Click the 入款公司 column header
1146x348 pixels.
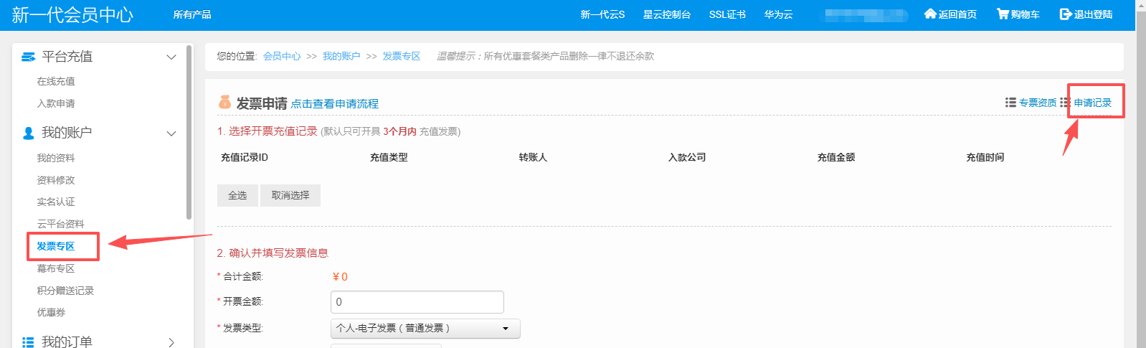[x=687, y=157]
